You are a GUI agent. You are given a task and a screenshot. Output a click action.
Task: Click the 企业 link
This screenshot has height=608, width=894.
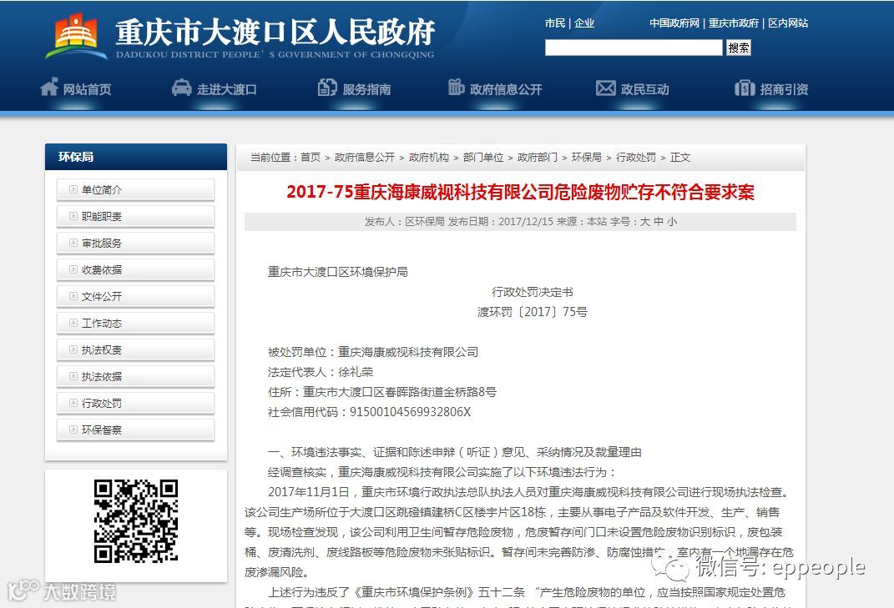584,23
